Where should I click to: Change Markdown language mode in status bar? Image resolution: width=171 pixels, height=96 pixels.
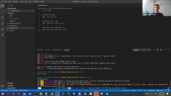point(151,90)
